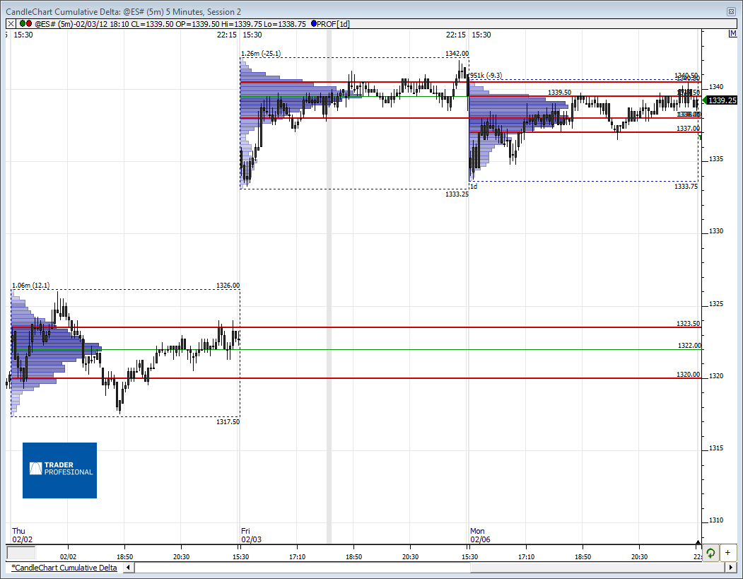This screenshot has width=743, height=579.
Task: Click the M button at top right
Action: point(732,34)
